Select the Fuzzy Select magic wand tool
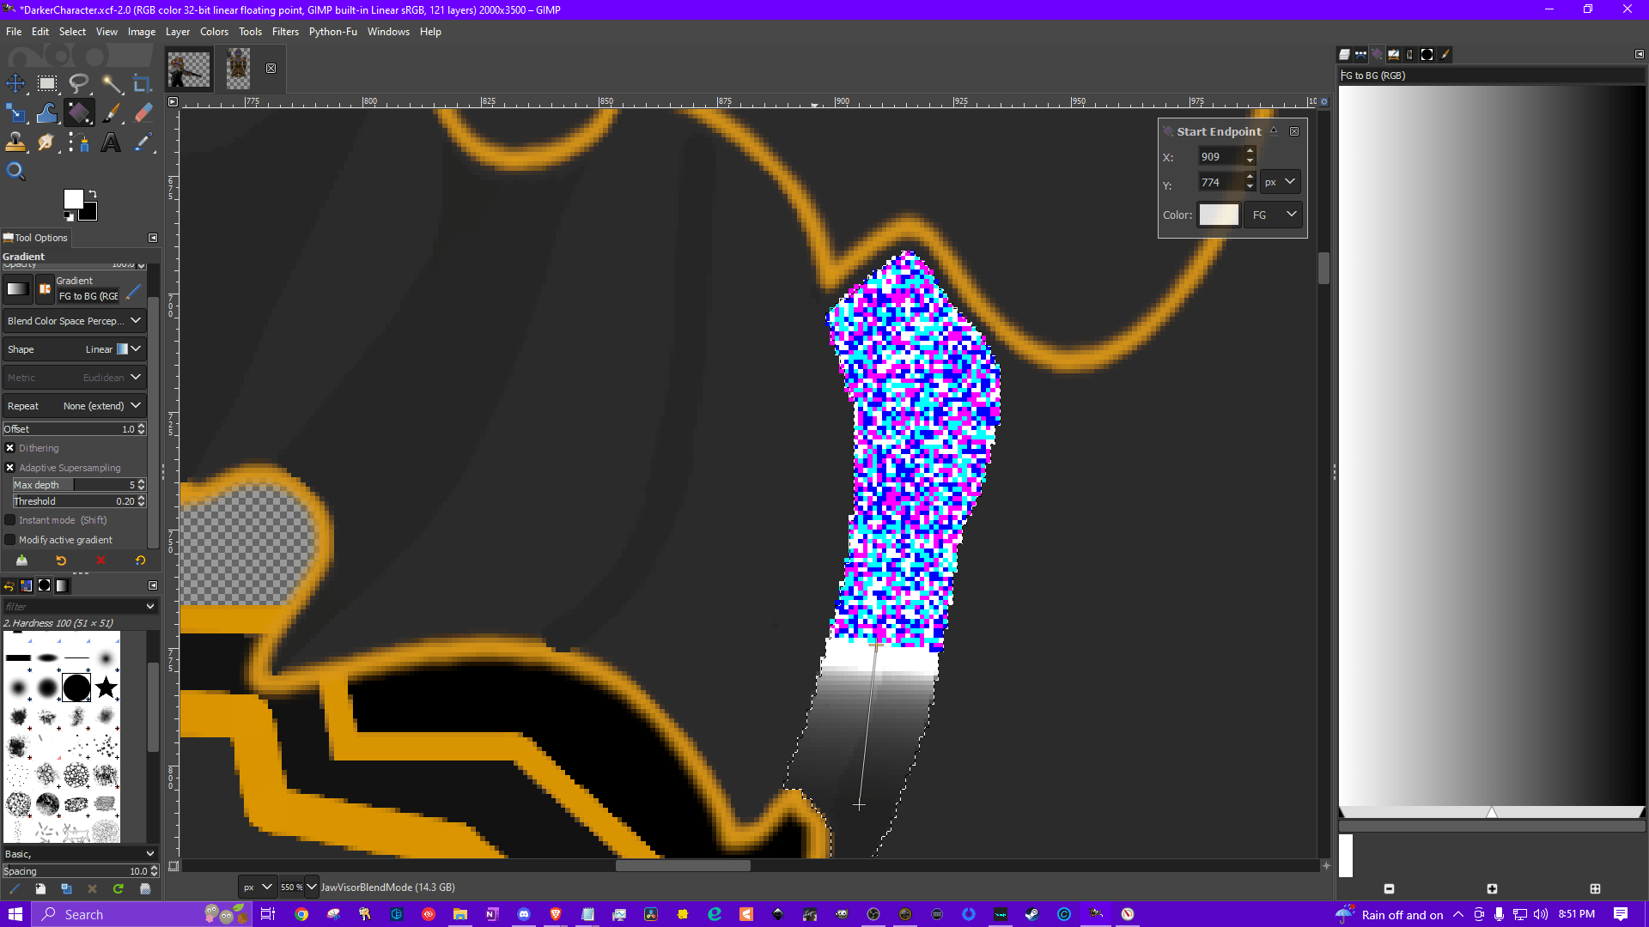 (x=112, y=83)
